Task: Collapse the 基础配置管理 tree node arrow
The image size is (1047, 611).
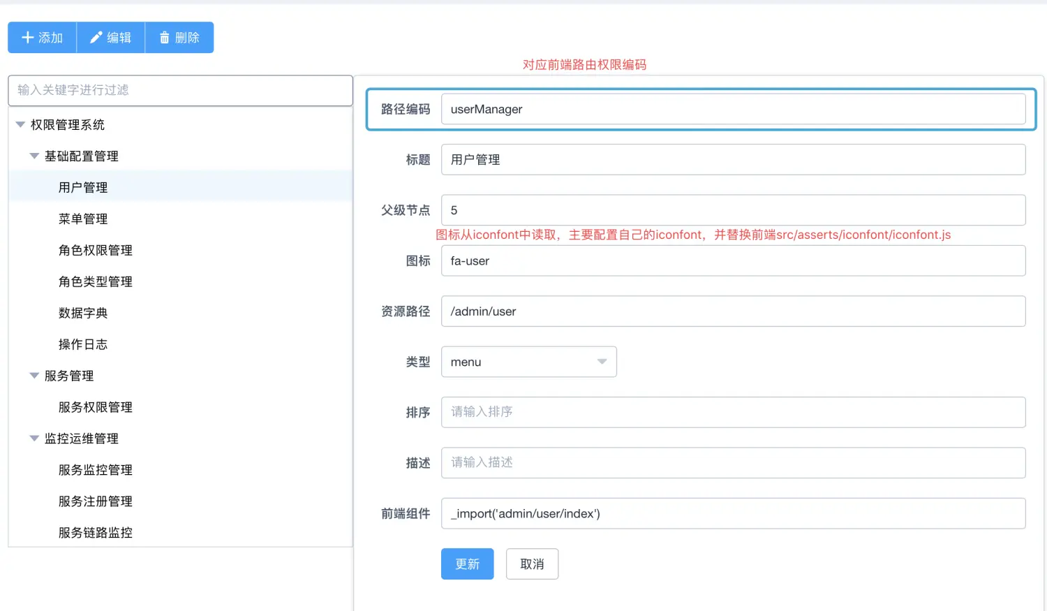Action: pos(34,156)
